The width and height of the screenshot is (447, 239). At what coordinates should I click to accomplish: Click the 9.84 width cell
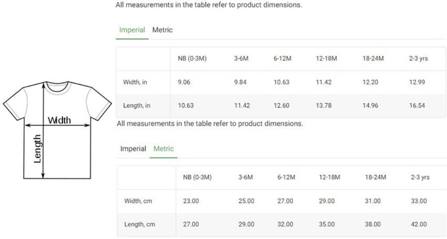(240, 82)
